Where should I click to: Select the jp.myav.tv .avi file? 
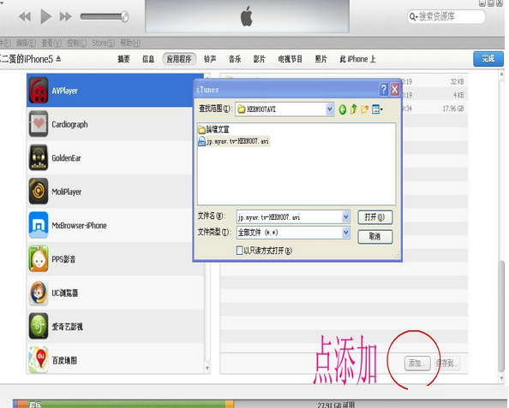click(234, 141)
